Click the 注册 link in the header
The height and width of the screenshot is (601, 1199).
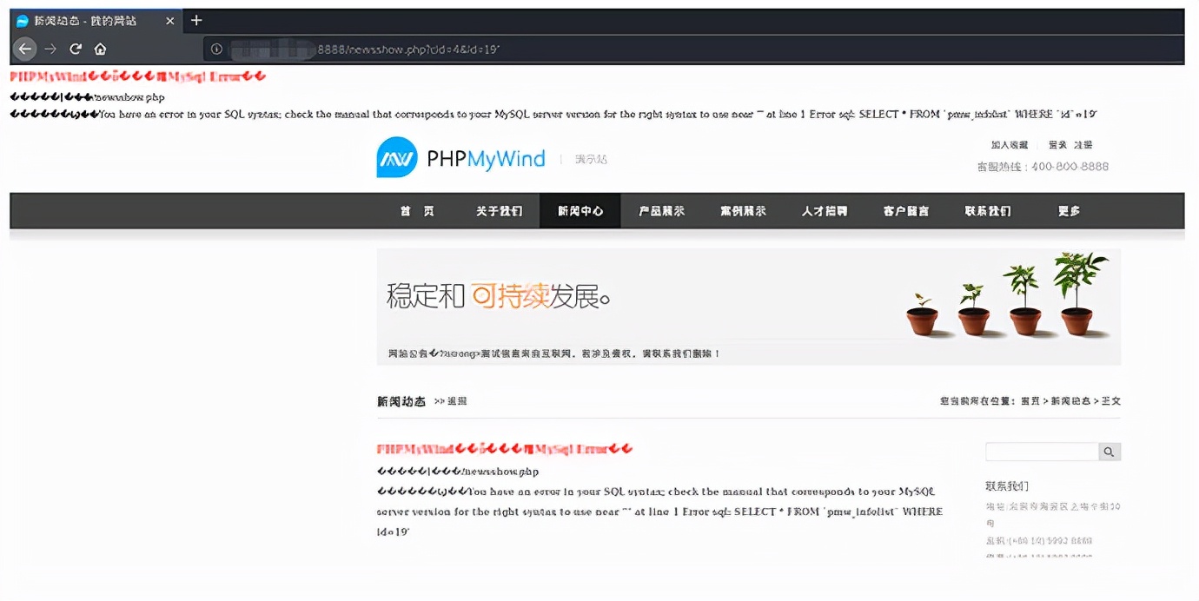click(1083, 145)
